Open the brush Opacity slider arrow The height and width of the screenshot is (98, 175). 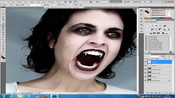(x=56, y=5)
